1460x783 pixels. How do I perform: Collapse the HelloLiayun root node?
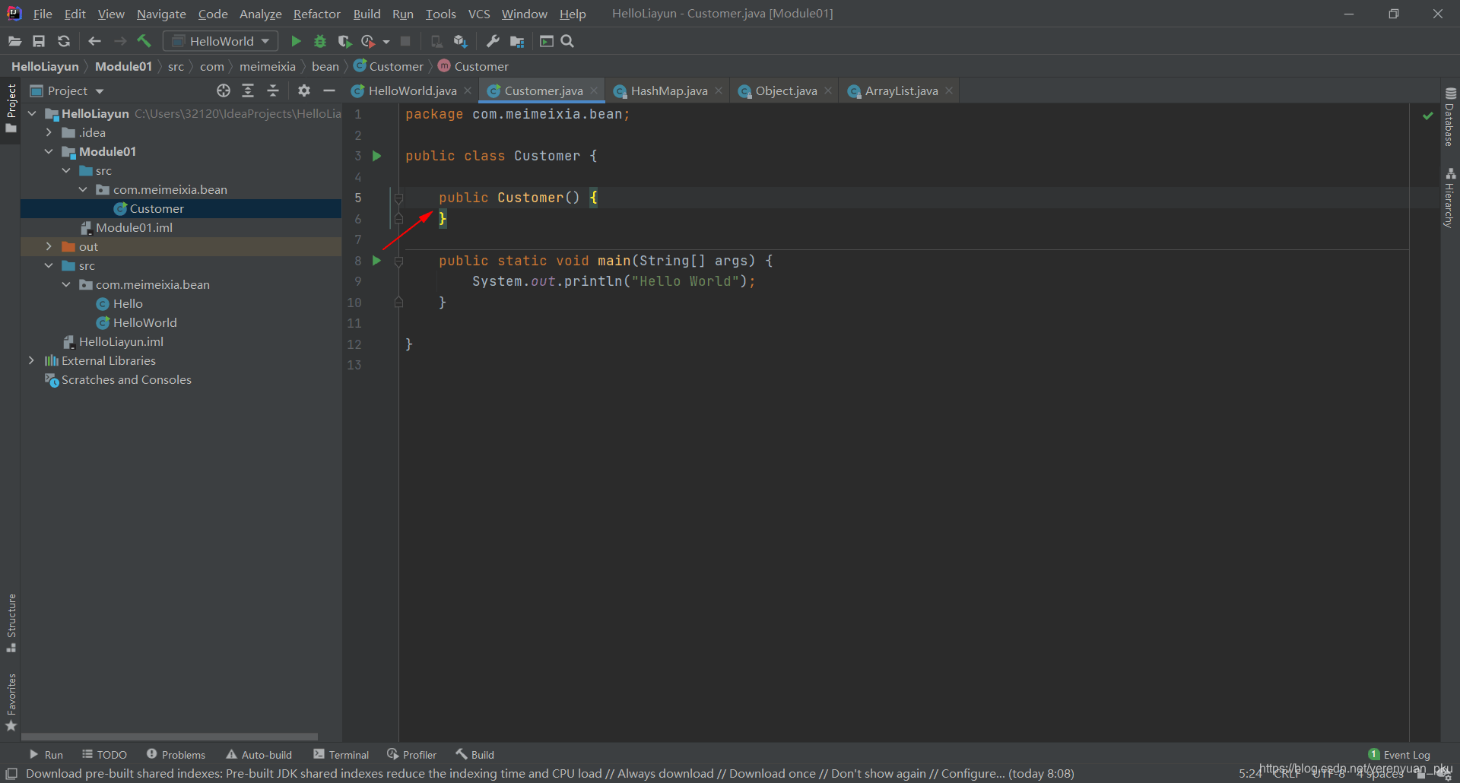pyautogui.click(x=32, y=113)
